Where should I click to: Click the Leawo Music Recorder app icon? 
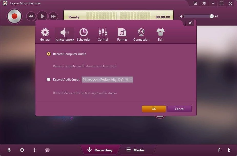point(5,3)
